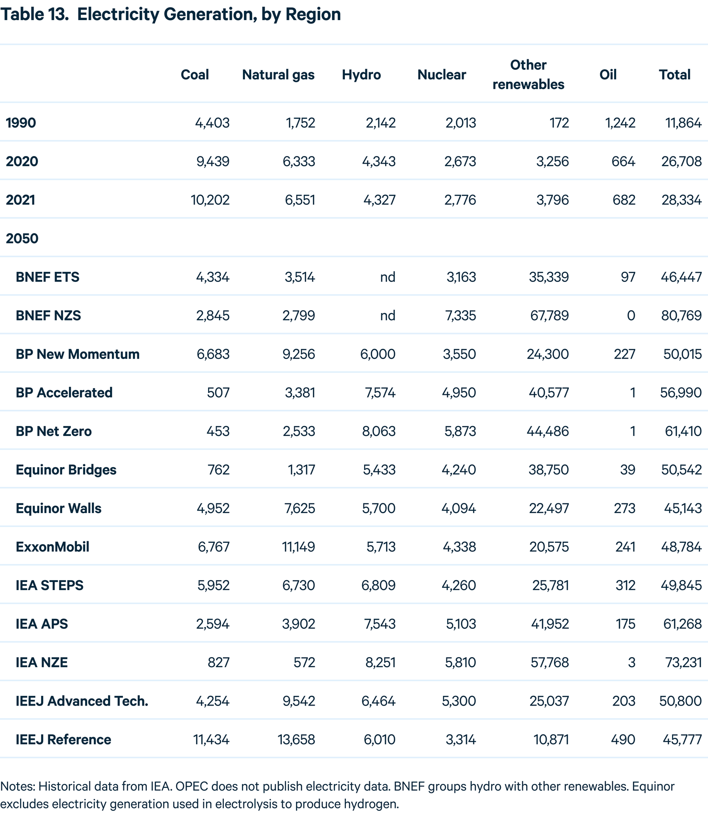Select the BNEF ETS row label

coord(47,277)
